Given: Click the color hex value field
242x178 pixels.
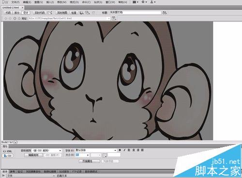Looking at the screenshot, I should click(x=114, y=155).
